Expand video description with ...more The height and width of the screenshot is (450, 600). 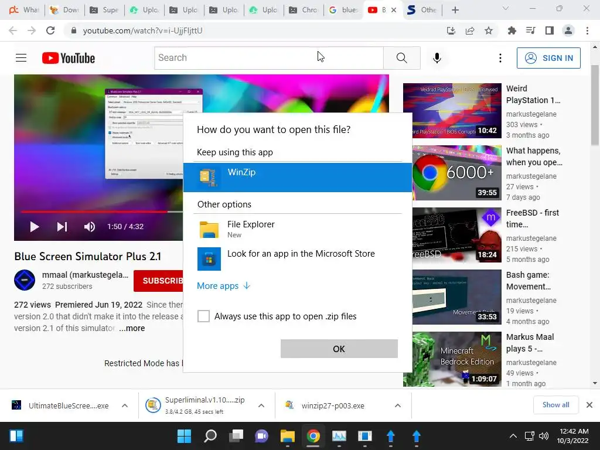[x=132, y=328]
